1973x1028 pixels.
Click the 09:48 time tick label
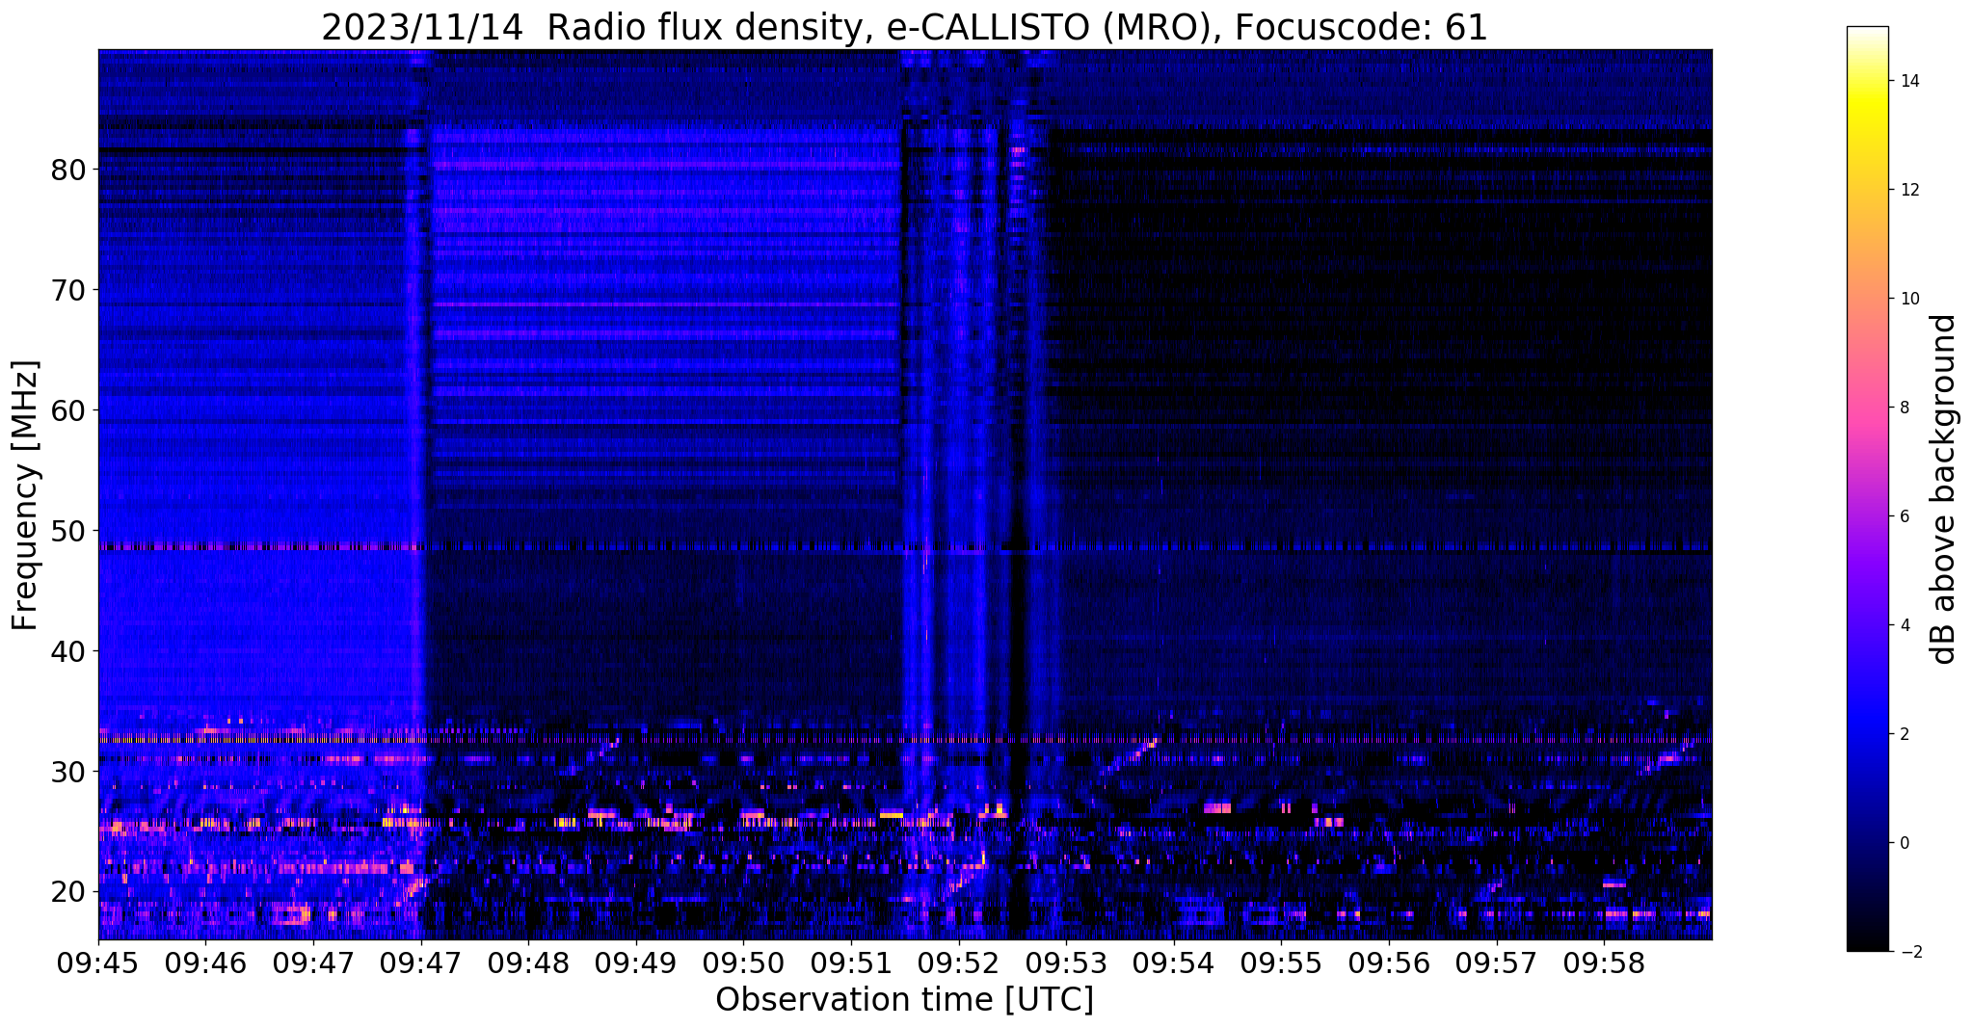point(527,964)
